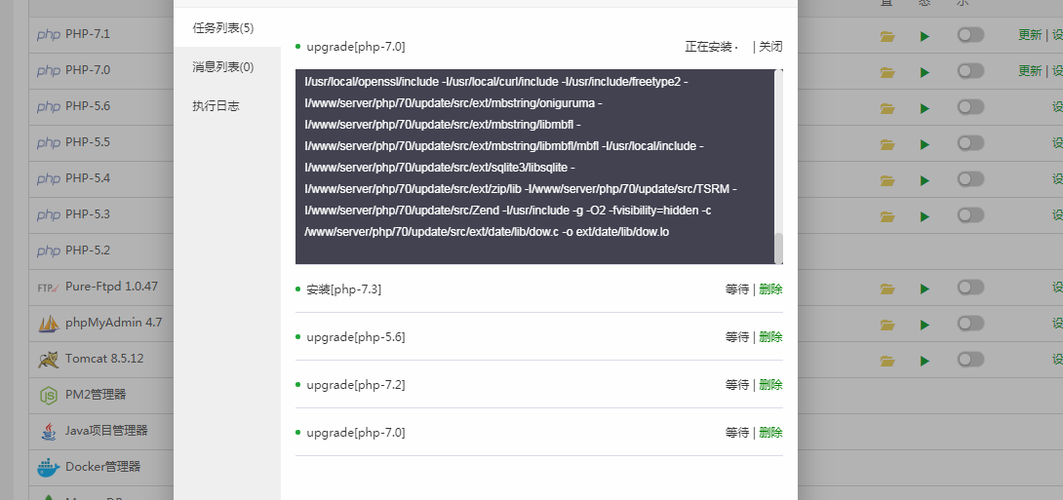Screen dimensions: 1063x500
Task: Click the green play icon for PHP-5.4
Action: click(925, 180)
